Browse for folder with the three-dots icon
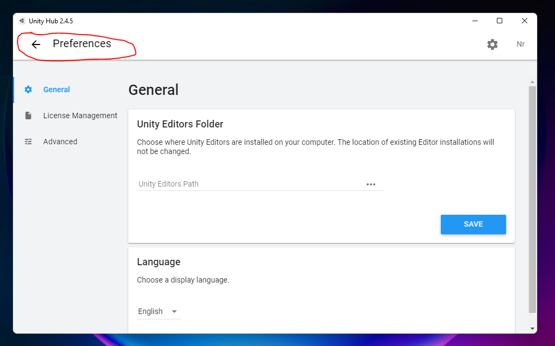 [371, 184]
